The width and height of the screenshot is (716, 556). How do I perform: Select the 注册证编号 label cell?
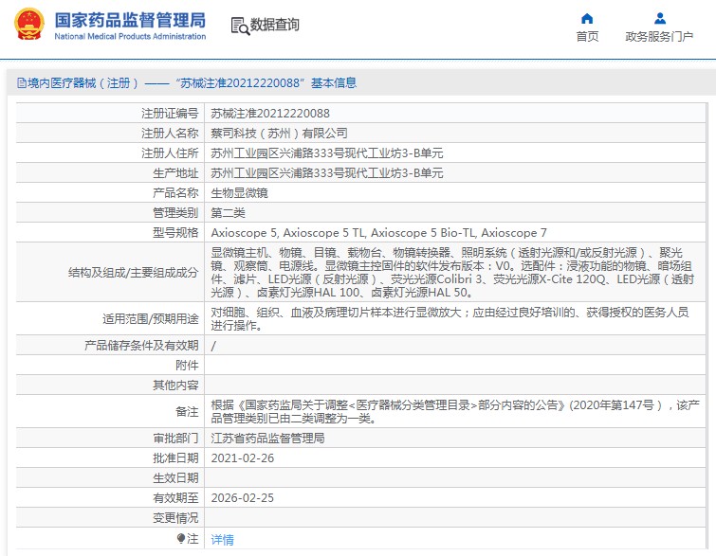[170, 113]
